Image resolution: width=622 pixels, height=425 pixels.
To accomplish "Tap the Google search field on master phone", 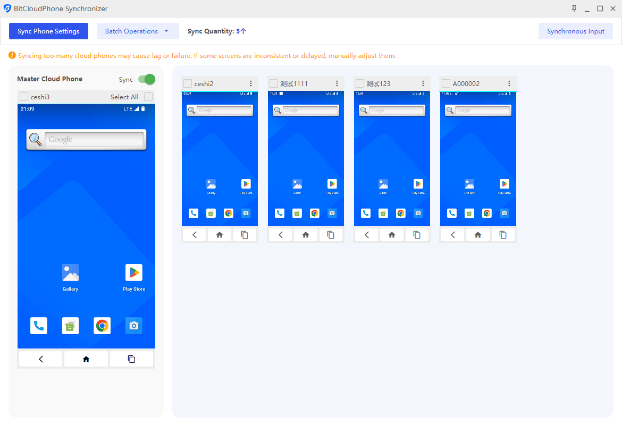I will pos(94,140).
